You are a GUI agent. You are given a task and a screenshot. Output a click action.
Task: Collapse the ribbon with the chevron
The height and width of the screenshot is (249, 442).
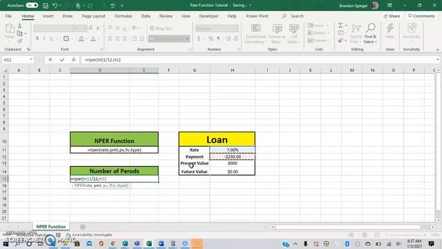point(437,49)
